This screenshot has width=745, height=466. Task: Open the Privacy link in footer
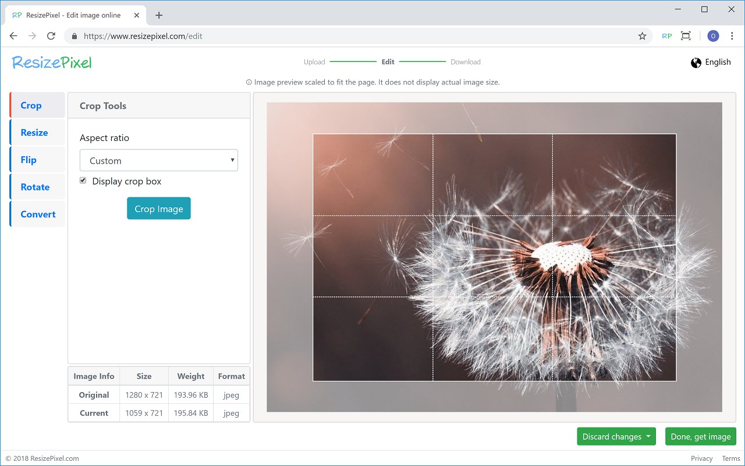tap(702, 458)
